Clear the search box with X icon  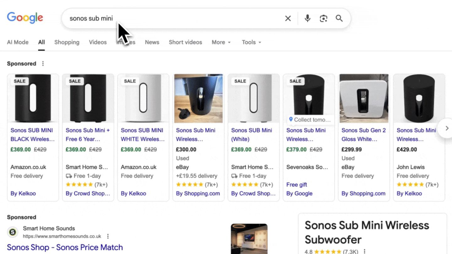pyautogui.click(x=288, y=19)
